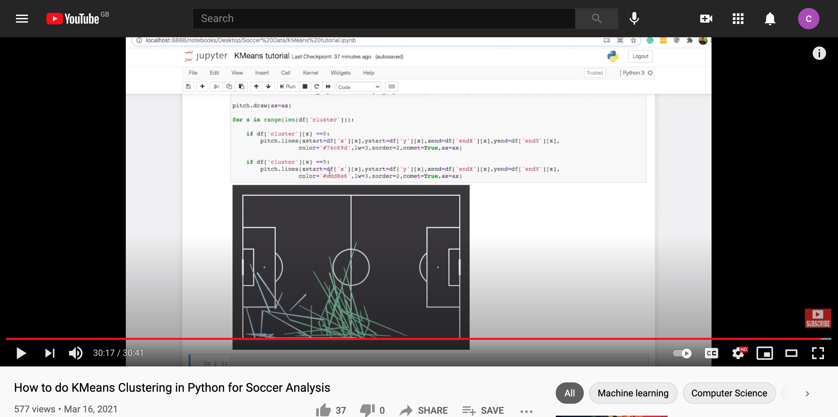This screenshot has height=417, width=838.
Task: Seek on the red video progress bar
Action: coord(399,339)
